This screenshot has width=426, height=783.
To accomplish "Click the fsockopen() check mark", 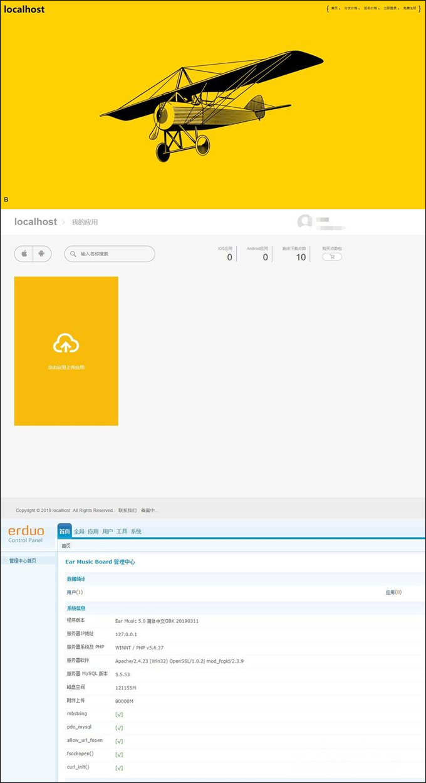I will coord(119,755).
